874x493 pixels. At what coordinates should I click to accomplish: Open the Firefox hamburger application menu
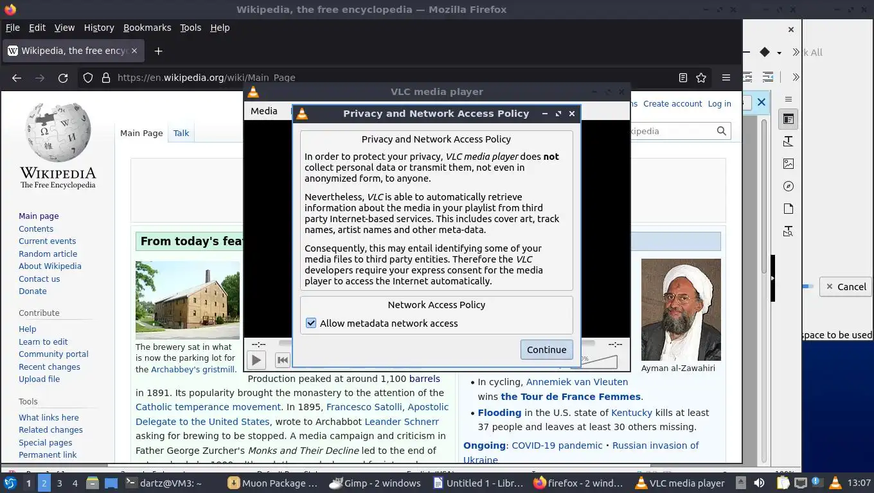click(x=726, y=78)
